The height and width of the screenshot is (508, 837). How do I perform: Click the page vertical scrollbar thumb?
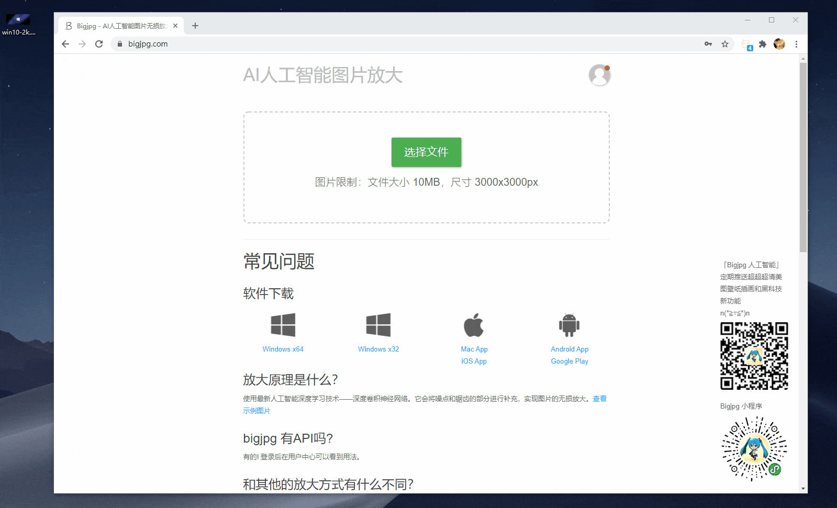click(x=803, y=157)
